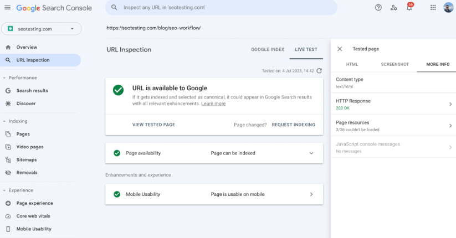This screenshot has width=456, height=238.
Task: Open the help question mark icon
Action: 378,8
